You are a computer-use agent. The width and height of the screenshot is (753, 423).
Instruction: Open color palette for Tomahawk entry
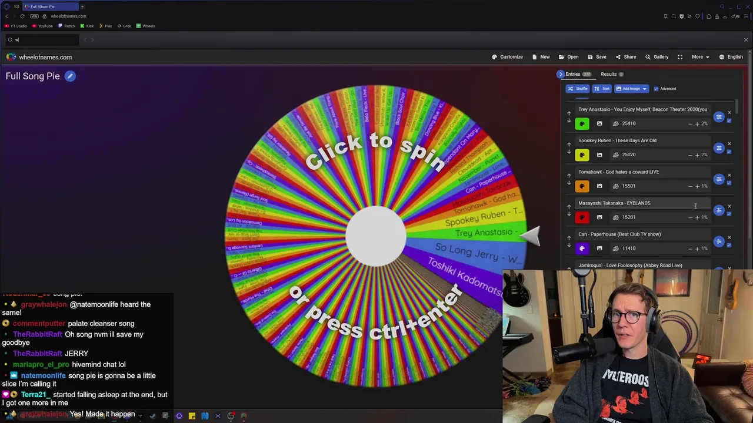(582, 186)
